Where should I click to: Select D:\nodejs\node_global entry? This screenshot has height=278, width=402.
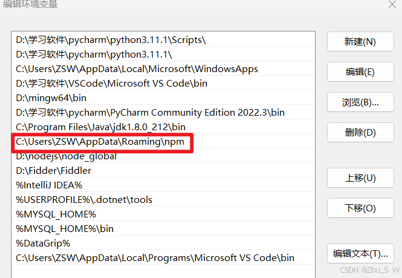tap(163, 156)
